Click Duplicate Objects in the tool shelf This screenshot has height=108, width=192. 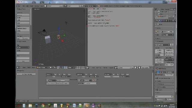23,28
